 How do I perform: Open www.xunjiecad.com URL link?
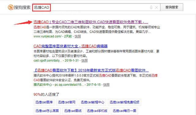pyautogui.click(x=47, y=36)
